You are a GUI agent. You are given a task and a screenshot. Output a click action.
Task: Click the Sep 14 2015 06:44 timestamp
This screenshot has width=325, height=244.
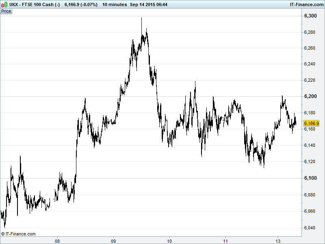(148, 4)
